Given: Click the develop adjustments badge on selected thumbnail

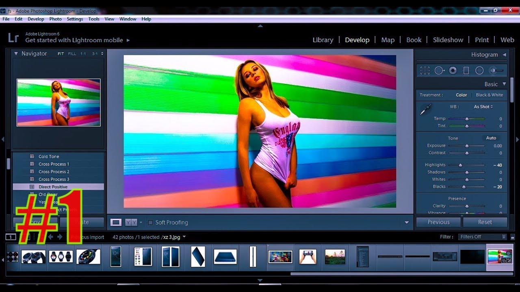Looking at the screenshot, I should [509, 261].
